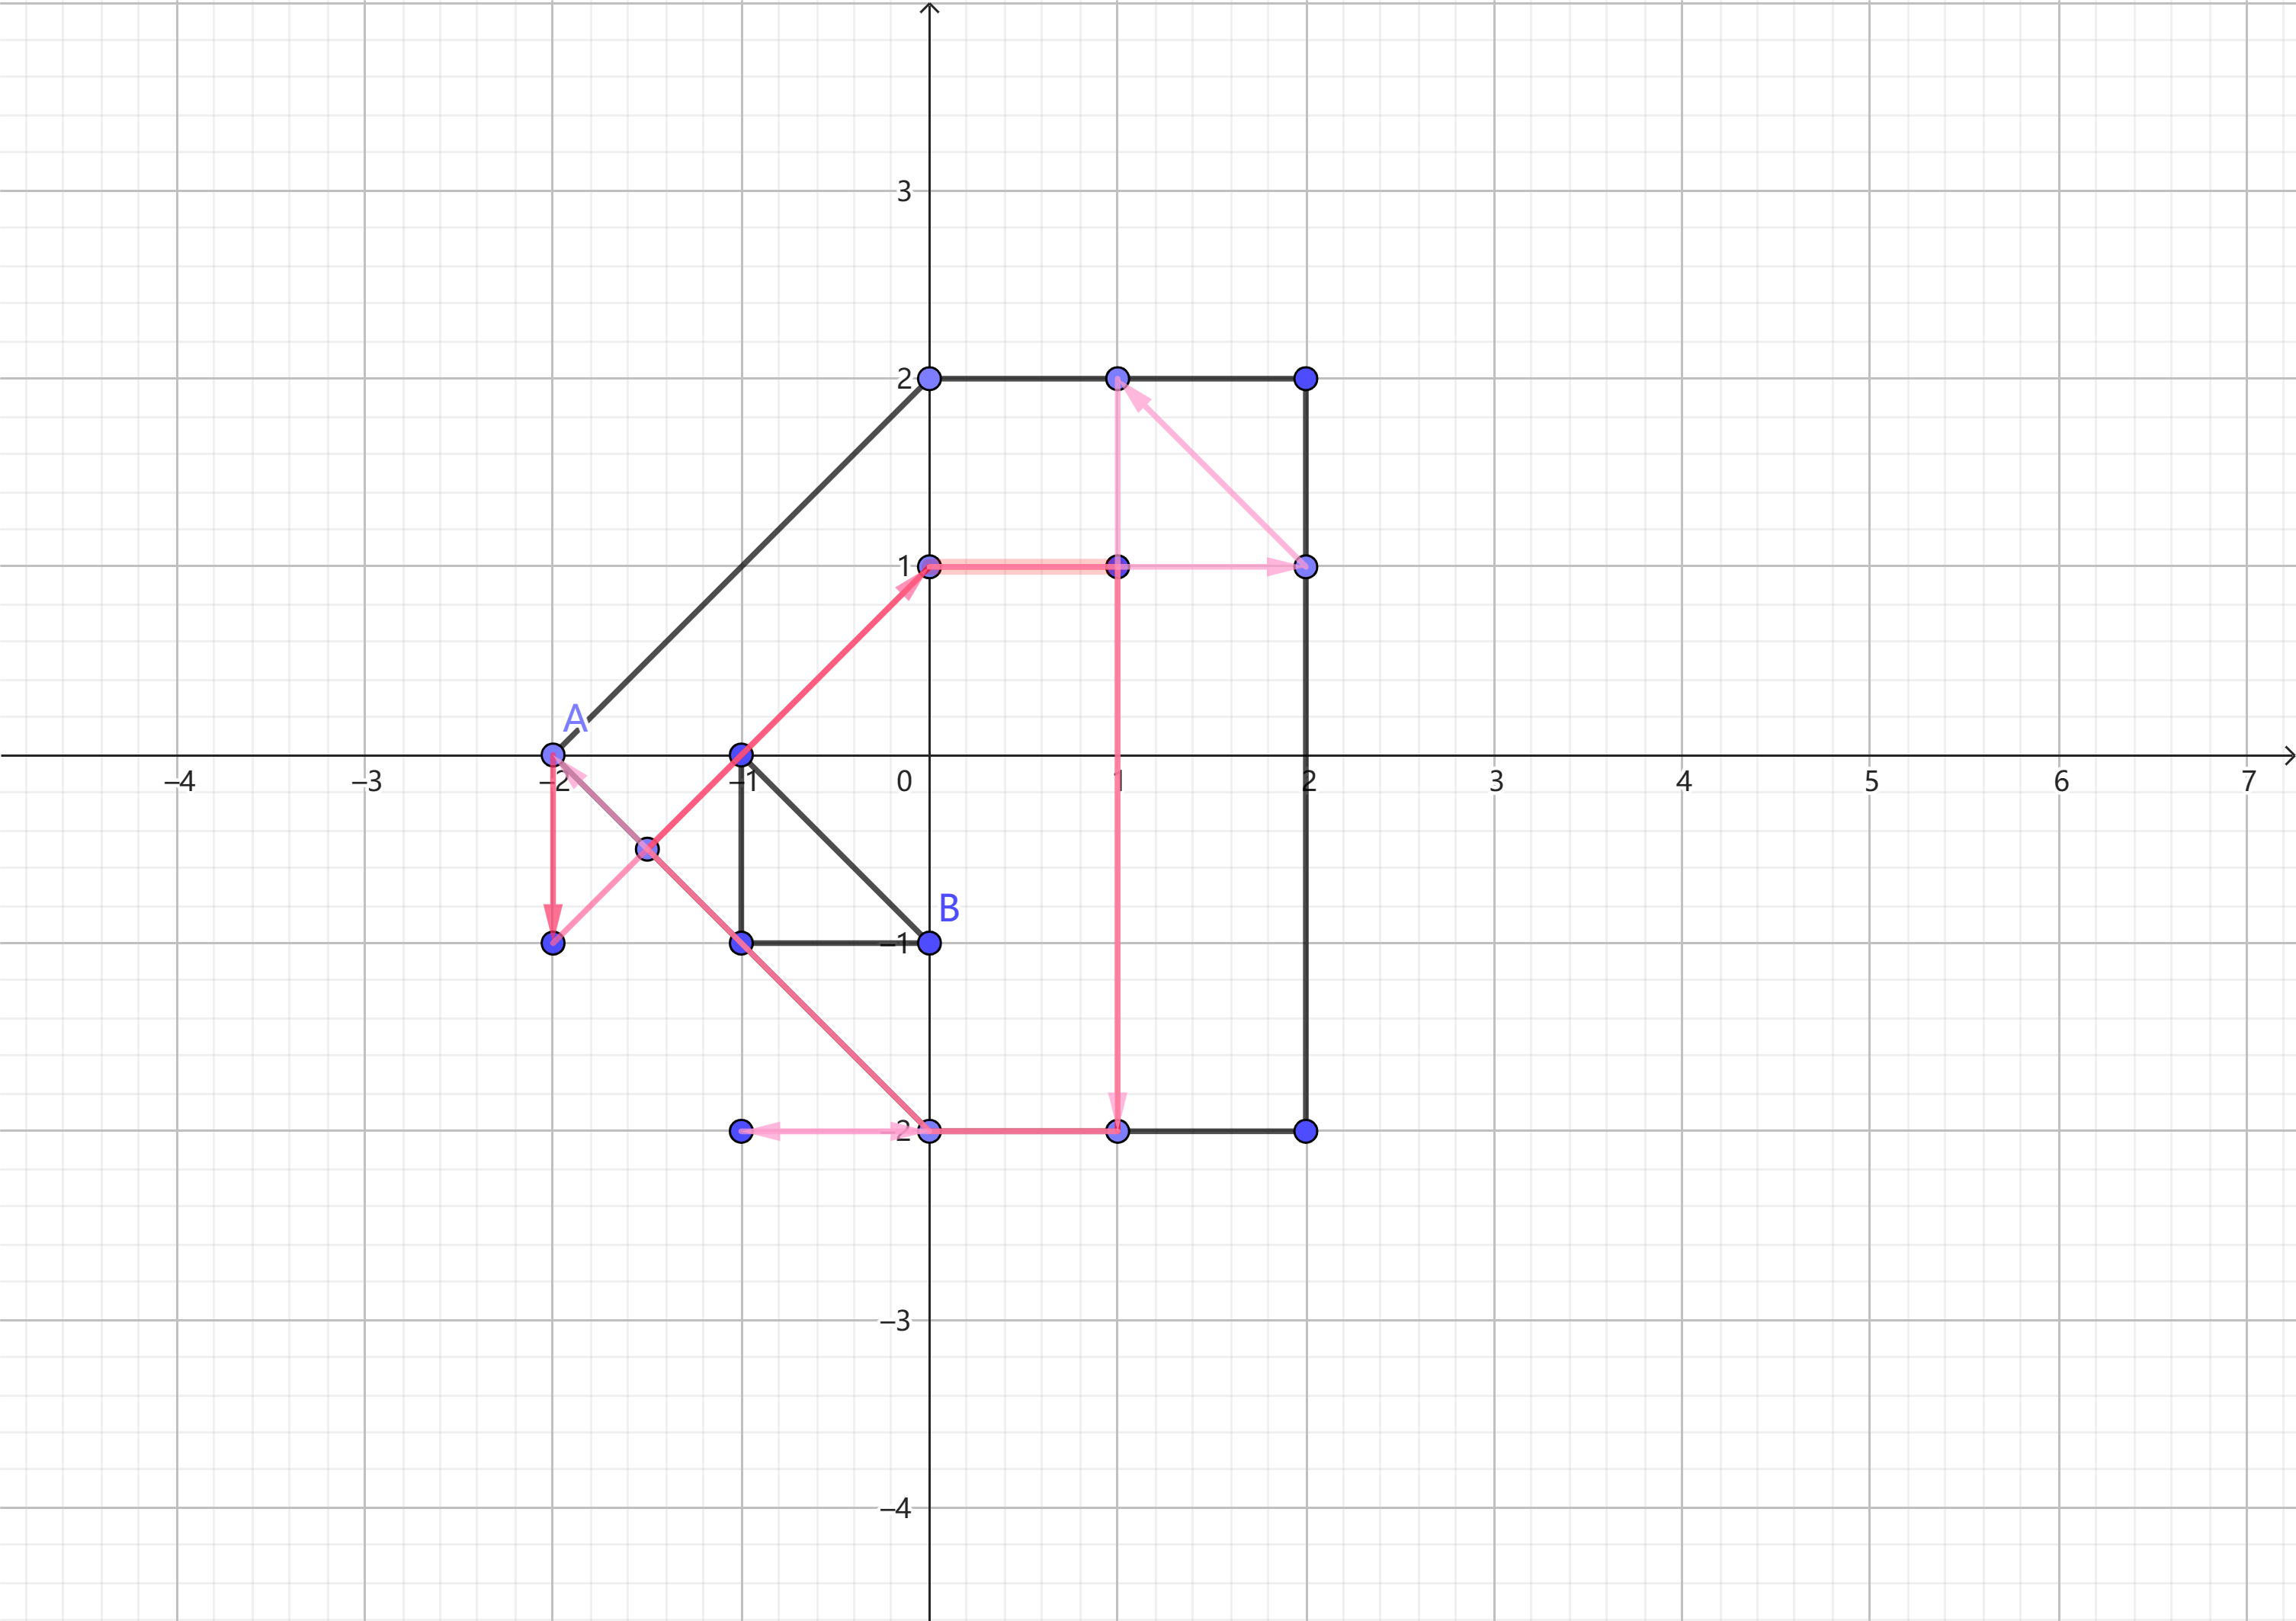Click the label text of point A
The height and width of the screenshot is (1621, 2296).
[575, 719]
